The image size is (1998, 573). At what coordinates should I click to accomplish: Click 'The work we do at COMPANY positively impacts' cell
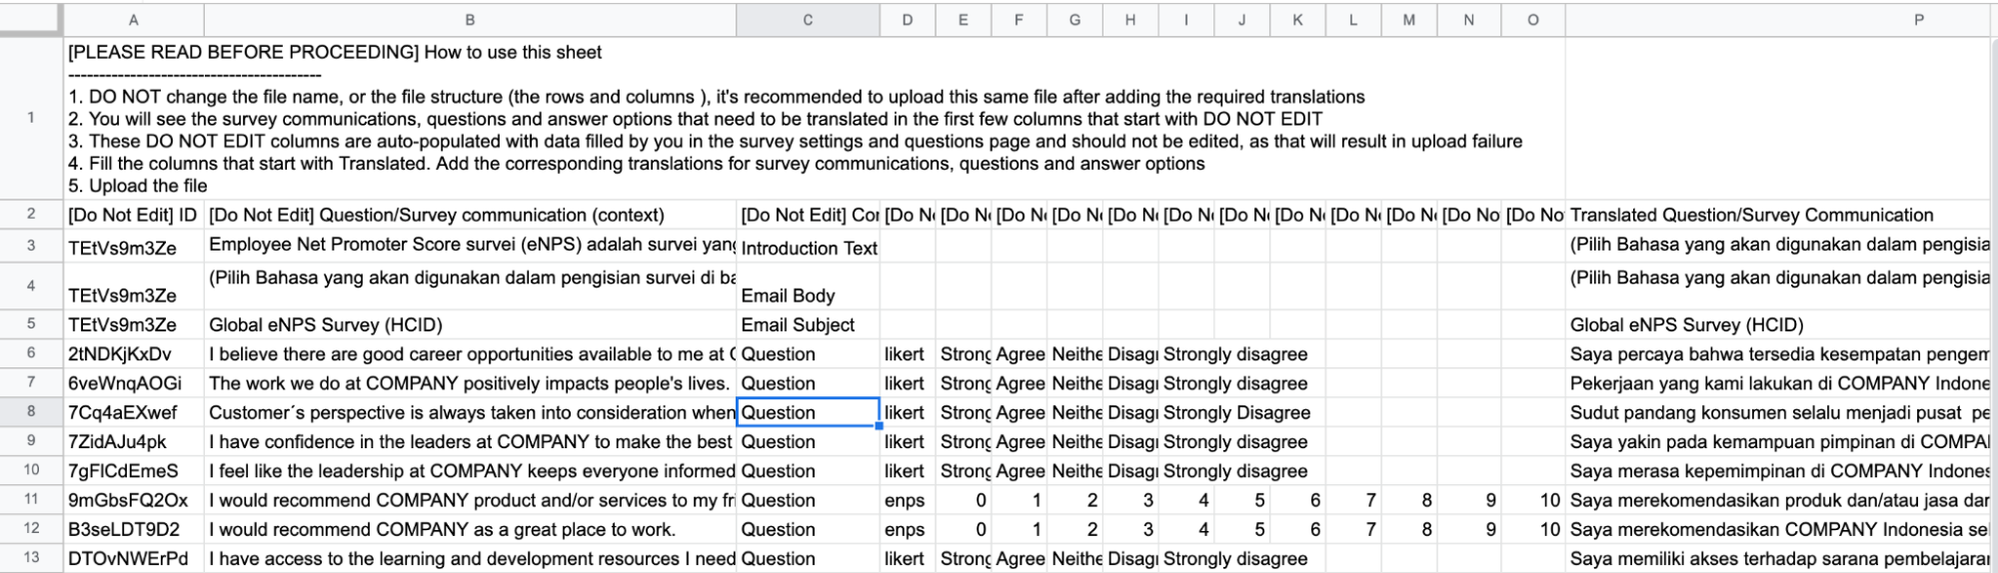coord(470,383)
